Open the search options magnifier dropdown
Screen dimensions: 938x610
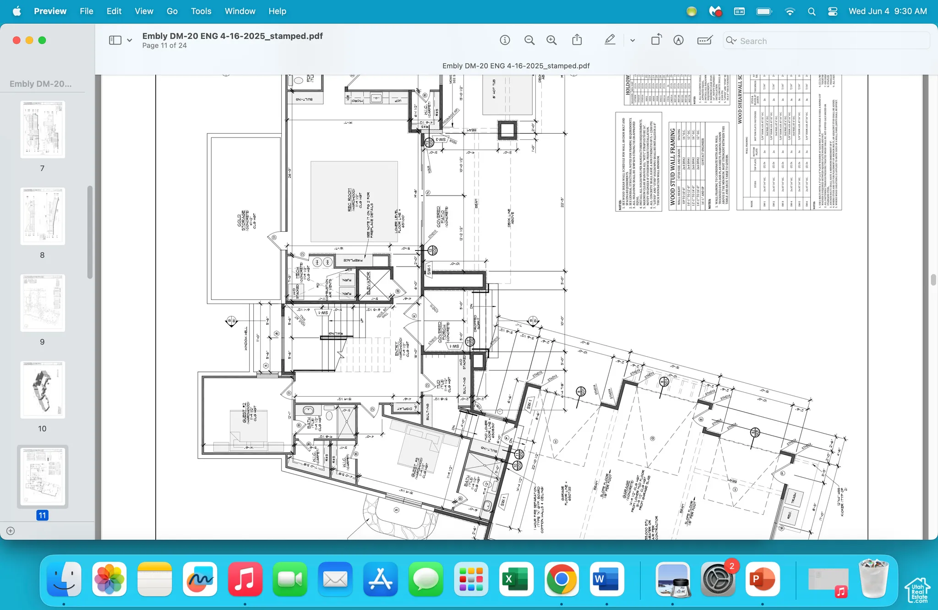click(x=731, y=41)
